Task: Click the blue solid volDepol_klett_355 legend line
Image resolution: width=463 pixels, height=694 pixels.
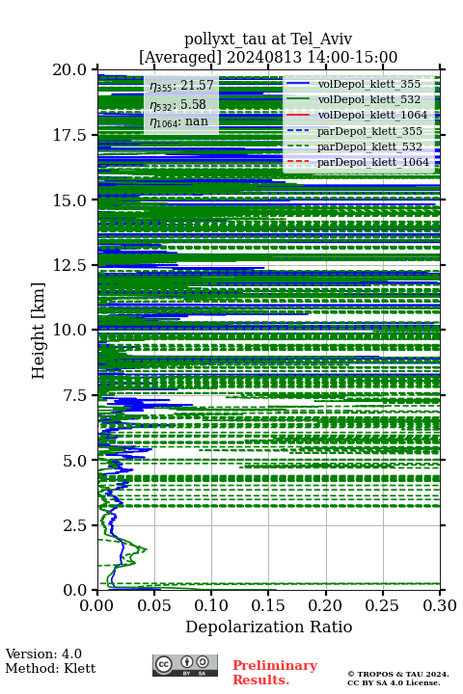Action: (298, 84)
